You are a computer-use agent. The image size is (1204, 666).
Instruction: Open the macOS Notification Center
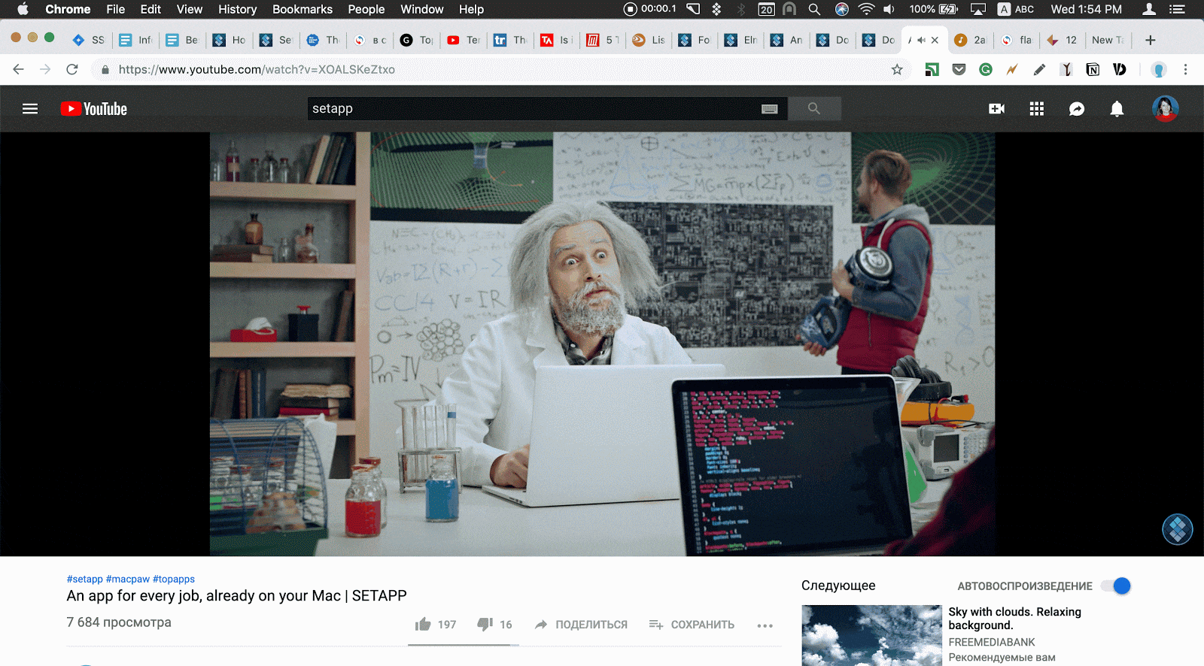tap(1178, 9)
